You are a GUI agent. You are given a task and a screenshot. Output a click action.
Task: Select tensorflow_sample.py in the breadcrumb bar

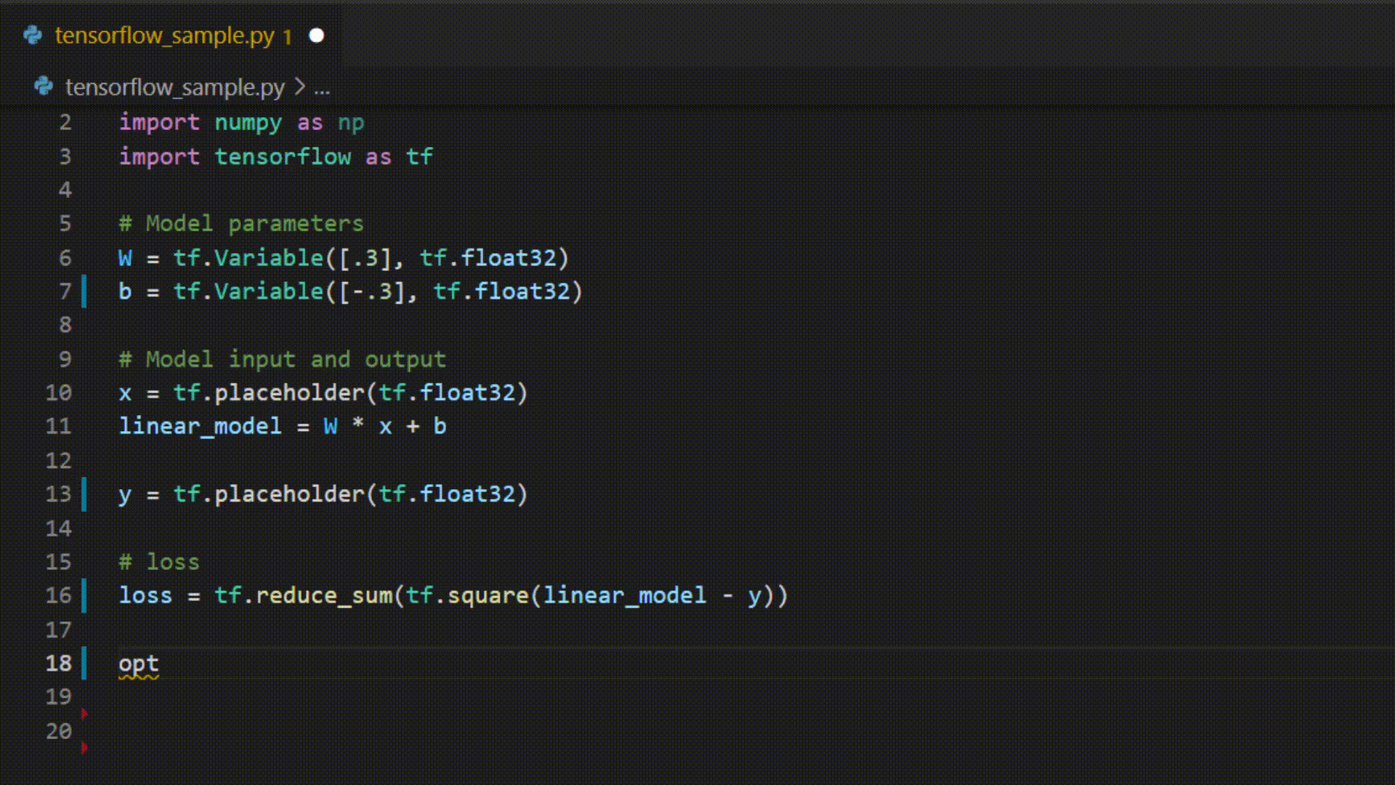point(174,86)
